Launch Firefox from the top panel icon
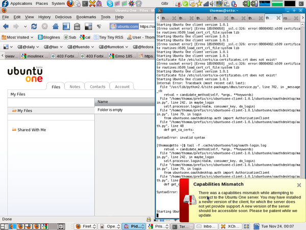306x230 pixels. pyautogui.click(x=70, y=4)
